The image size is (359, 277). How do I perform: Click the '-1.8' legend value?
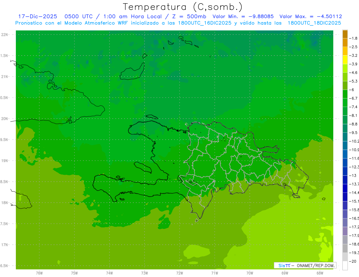tap(353, 38)
